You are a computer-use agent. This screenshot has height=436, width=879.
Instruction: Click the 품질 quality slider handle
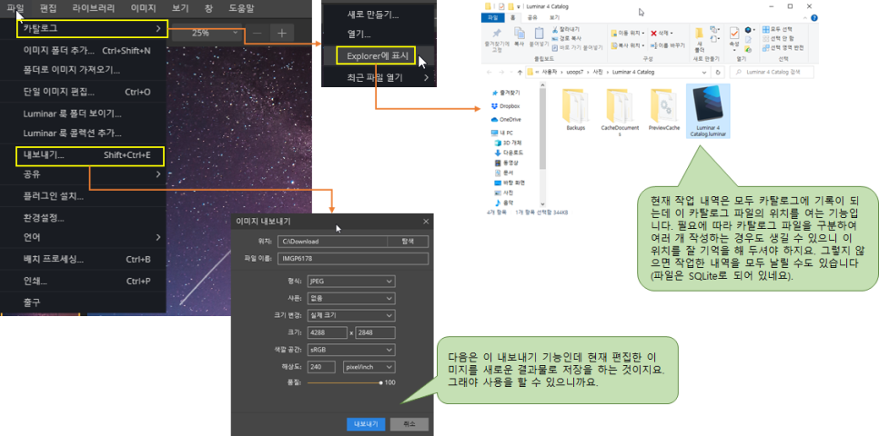381,382
